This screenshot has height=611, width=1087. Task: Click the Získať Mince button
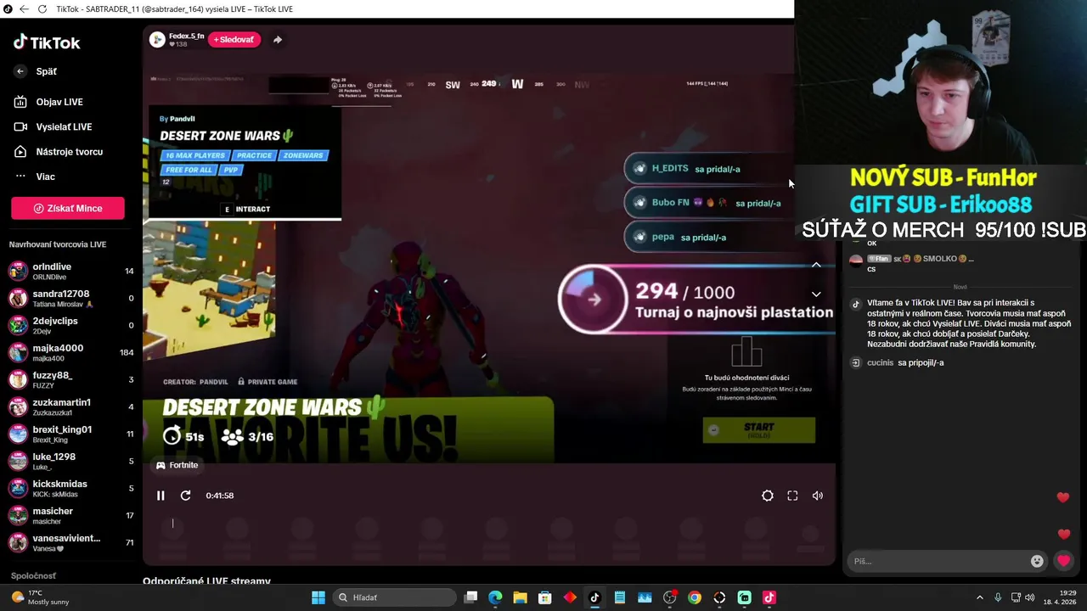tap(68, 208)
